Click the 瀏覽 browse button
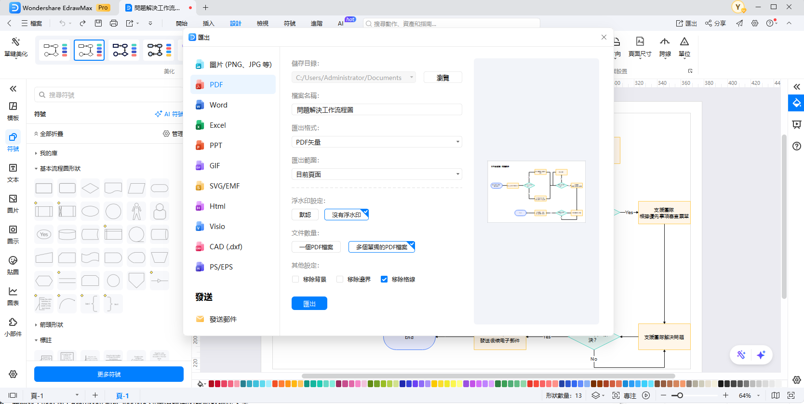Screen dimensions: 804x404 coord(442,78)
